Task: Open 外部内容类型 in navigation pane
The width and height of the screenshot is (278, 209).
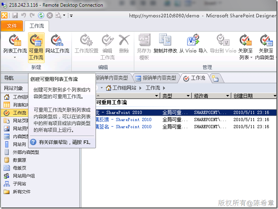Action: click(21, 152)
